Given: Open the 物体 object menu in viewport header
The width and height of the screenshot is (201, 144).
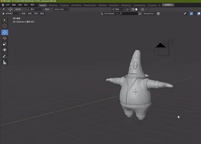Looking at the screenshot, I should click(x=42, y=14).
